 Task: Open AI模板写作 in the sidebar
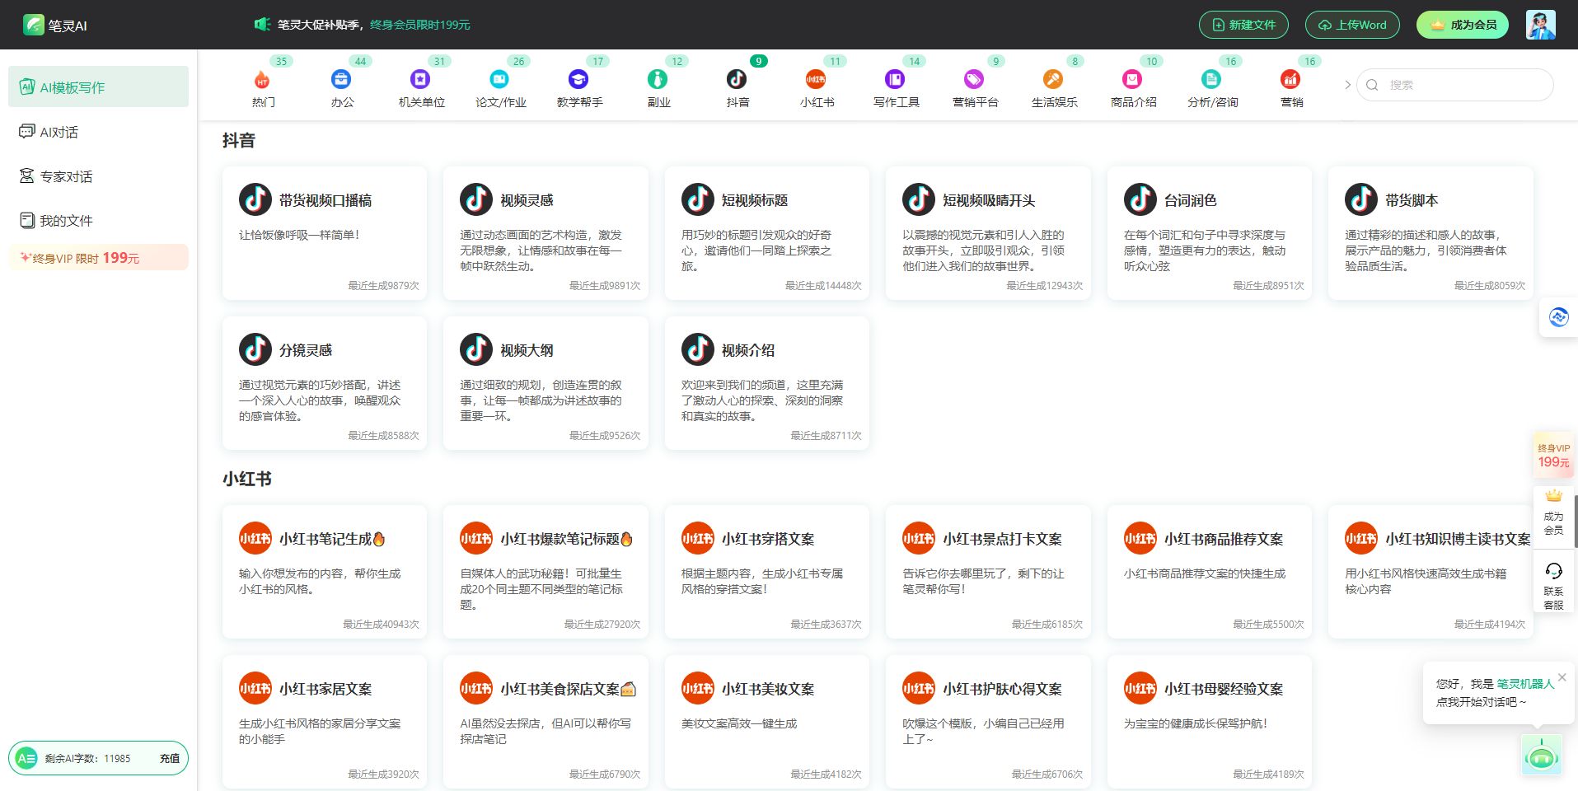coord(98,87)
